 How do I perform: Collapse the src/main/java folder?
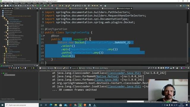[x=3, y=18]
